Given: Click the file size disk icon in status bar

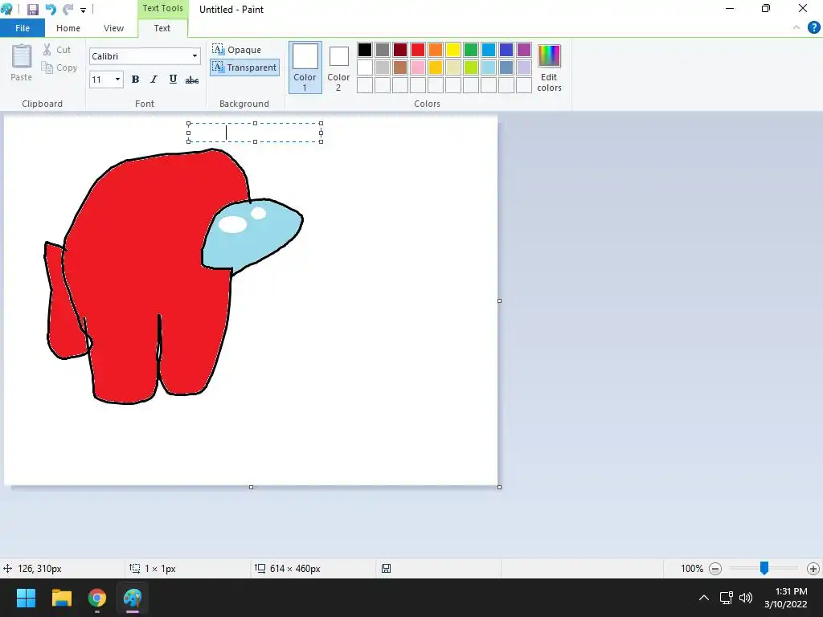Looking at the screenshot, I should [387, 569].
